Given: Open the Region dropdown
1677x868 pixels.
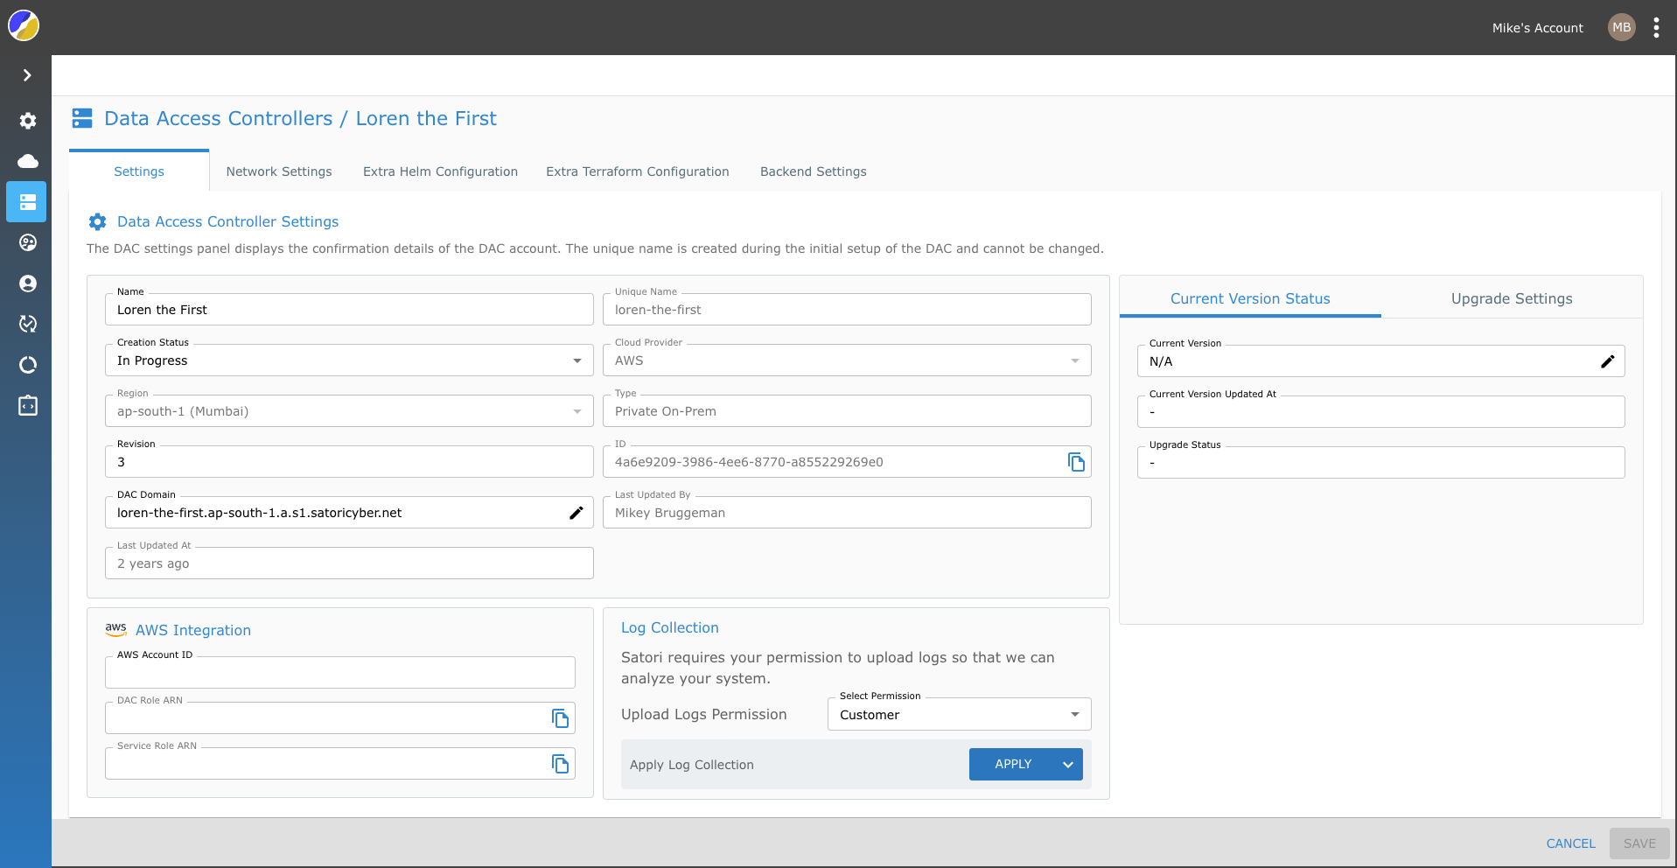Looking at the screenshot, I should 349,411.
